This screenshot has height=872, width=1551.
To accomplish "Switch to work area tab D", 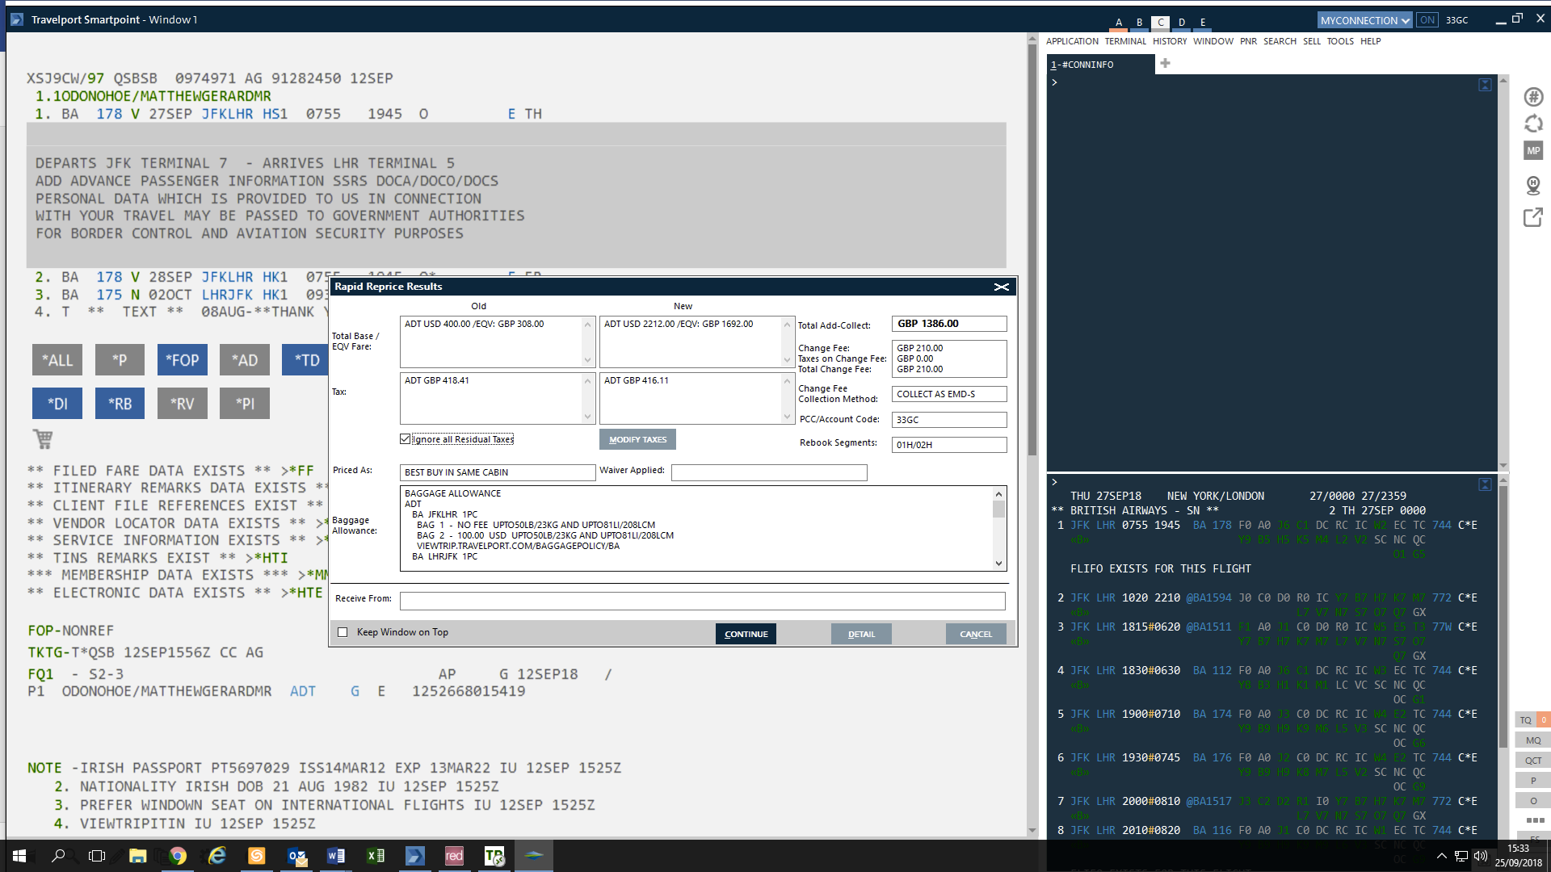I will coord(1182,23).
